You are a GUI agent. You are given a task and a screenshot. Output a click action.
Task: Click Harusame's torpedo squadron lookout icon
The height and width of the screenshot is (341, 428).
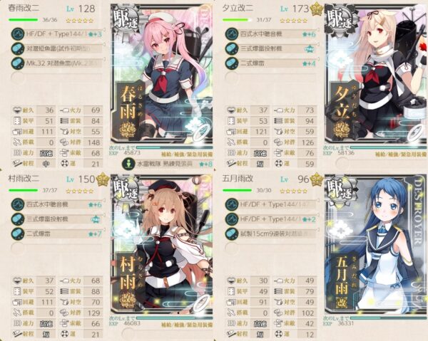128,164
